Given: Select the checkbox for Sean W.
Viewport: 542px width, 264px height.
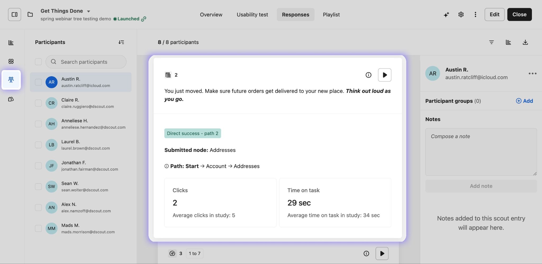Looking at the screenshot, I should [x=38, y=187].
